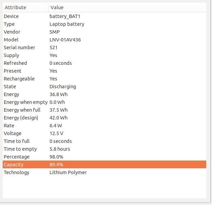Select the Model LNV-01AV436 row
The width and height of the screenshot is (212, 205).
(x=104, y=40)
